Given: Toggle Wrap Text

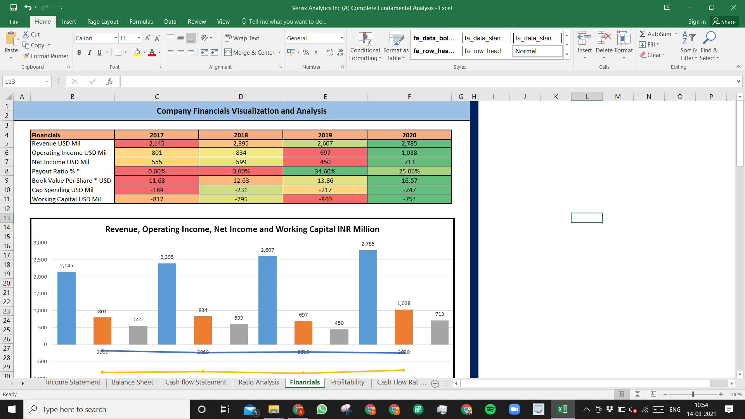Looking at the screenshot, I should point(242,38).
